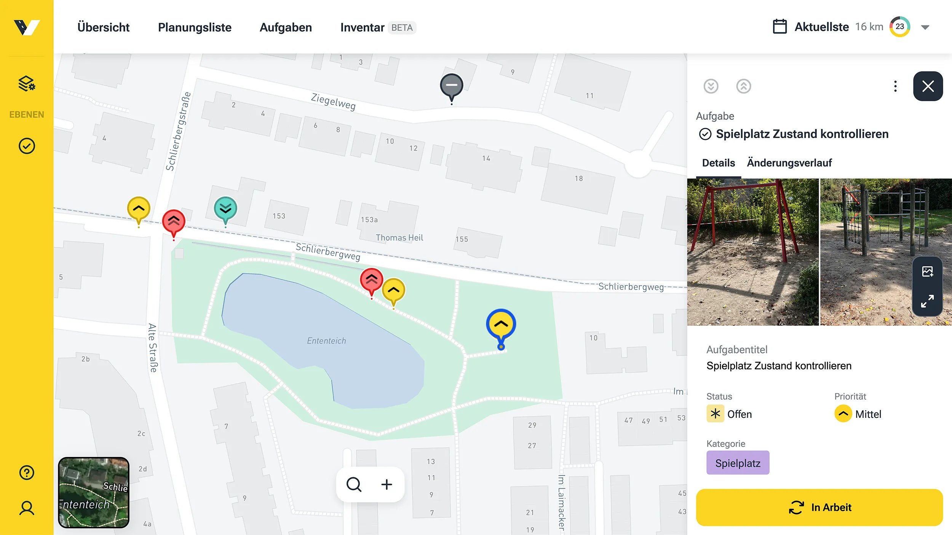The image size is (952, 535).
Task: Click the tasks checkmark icon in the sidebar
Action: 27,146
